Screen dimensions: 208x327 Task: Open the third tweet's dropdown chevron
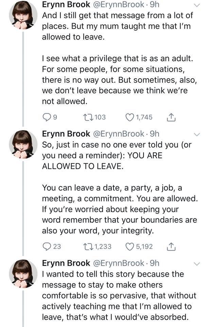pyautogui.click(x=197, y=263)
